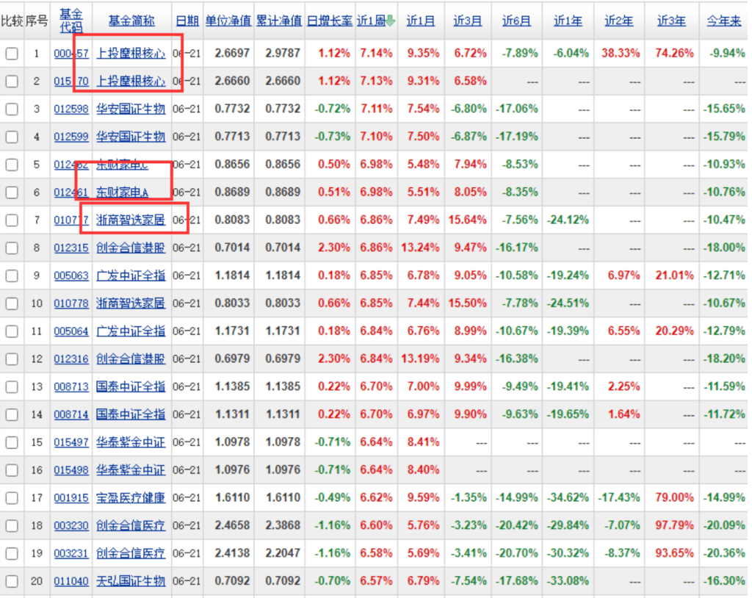Click the 74.26% three-year return cell

(674, 54)
